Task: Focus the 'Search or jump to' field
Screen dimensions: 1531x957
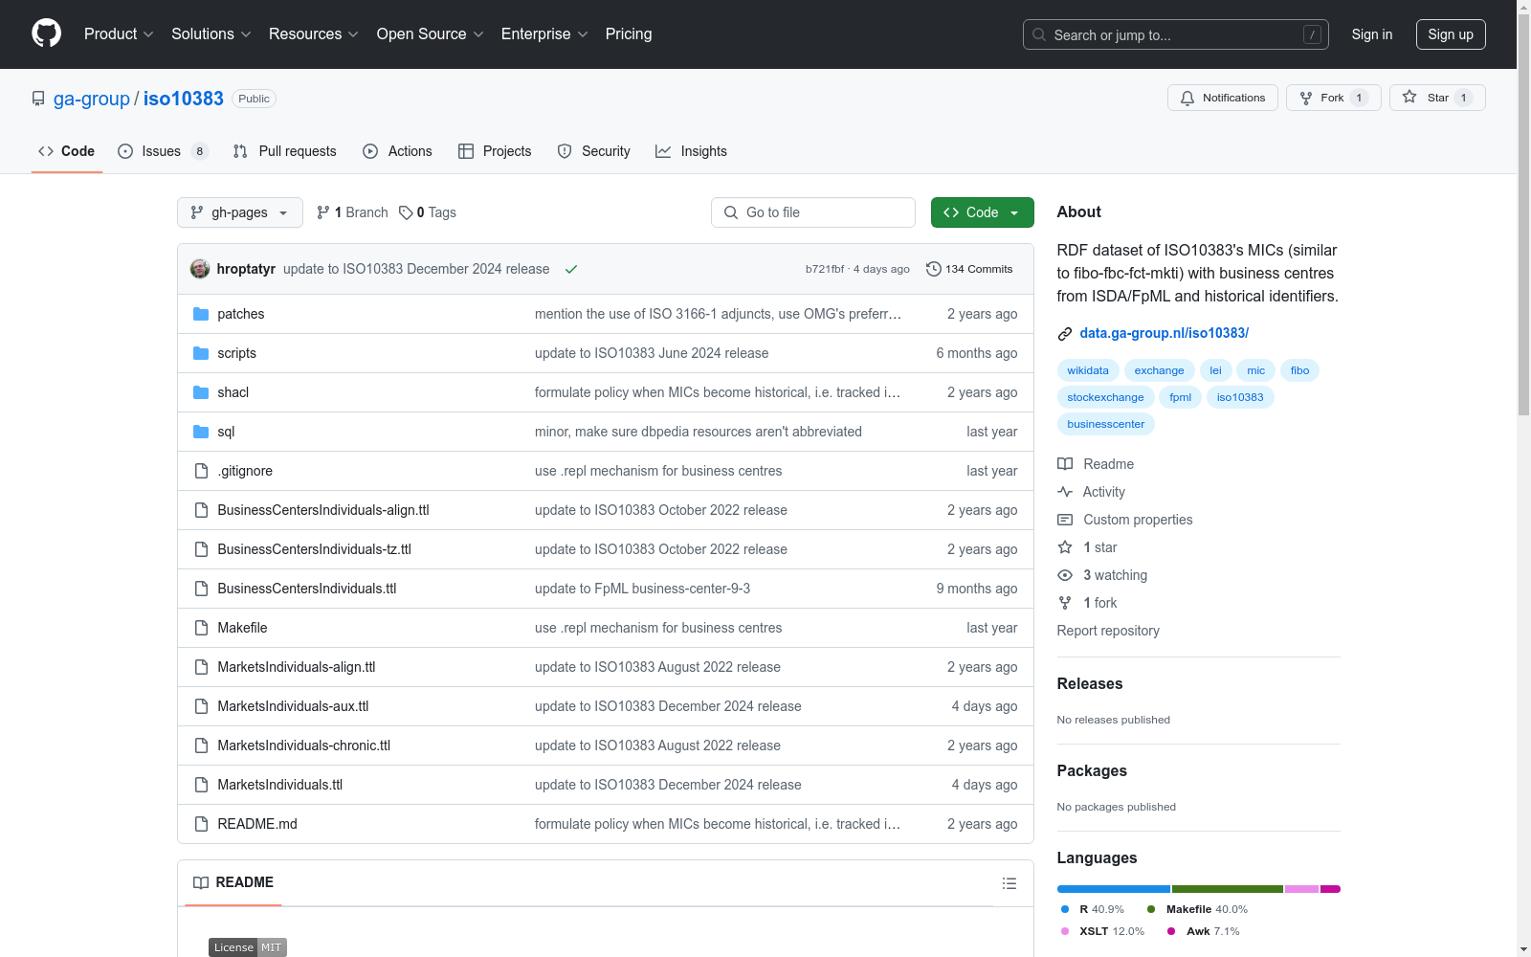Action: 1176,34
